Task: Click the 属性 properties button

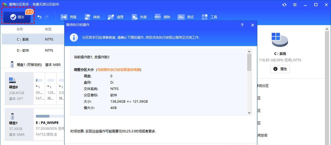Action: click(x=280, y=69)
